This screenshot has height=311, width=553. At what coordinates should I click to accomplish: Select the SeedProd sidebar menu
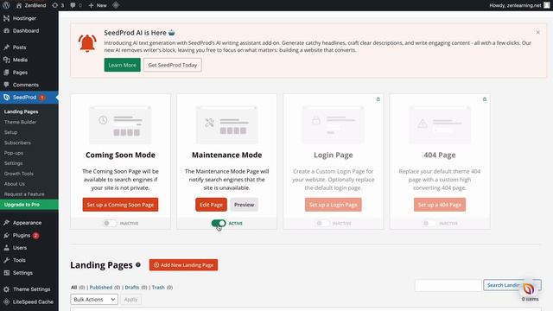click(29, 98)
